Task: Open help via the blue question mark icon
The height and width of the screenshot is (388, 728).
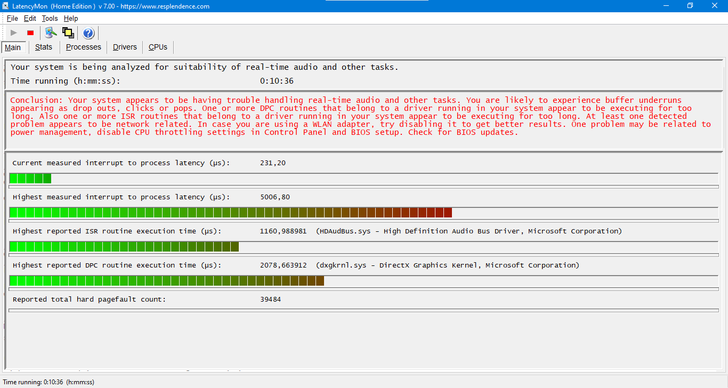Action: point(88,33)
